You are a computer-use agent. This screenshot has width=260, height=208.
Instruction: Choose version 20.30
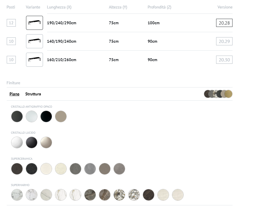[x=224, y=60]
